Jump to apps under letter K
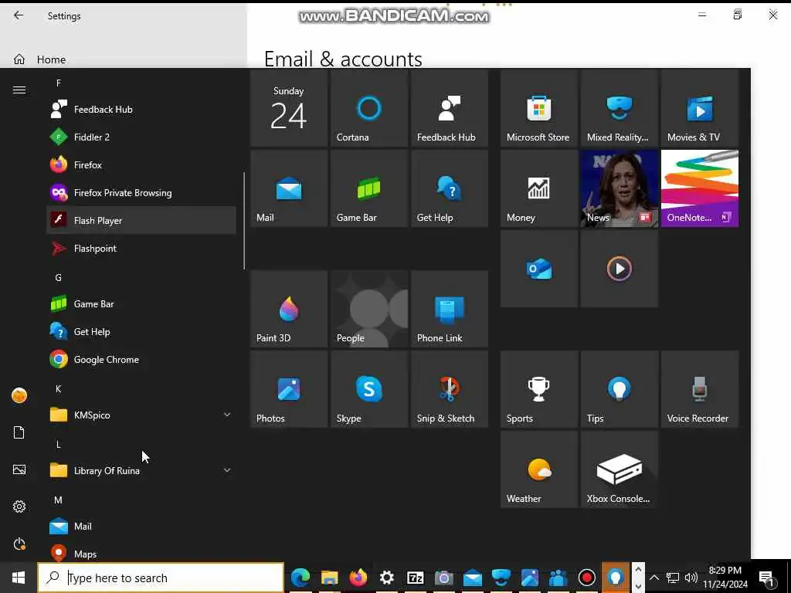This screenshot has height=593, width=791. tap(59, 389)
